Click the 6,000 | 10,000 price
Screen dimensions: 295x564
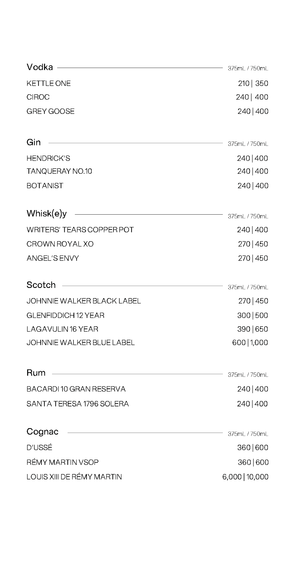coord(245,477)
